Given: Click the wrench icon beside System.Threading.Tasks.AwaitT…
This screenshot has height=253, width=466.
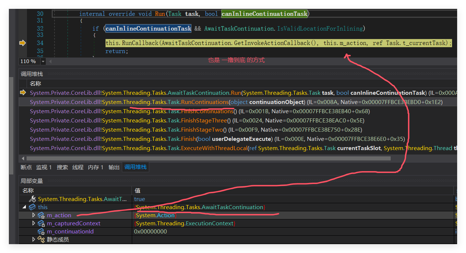Looking at the screenshot, I should coord(32,199).
